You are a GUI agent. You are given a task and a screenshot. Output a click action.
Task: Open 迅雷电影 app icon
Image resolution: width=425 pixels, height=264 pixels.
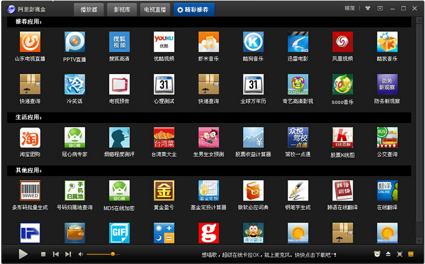click(x=298, y=42)
